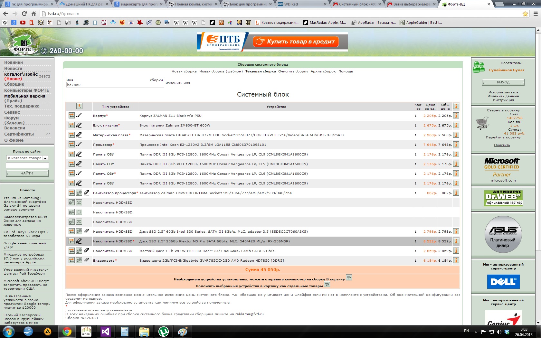Open the Chrome menu
The width and height of the screenshot is (541, 338).
[x=536, y=14]
